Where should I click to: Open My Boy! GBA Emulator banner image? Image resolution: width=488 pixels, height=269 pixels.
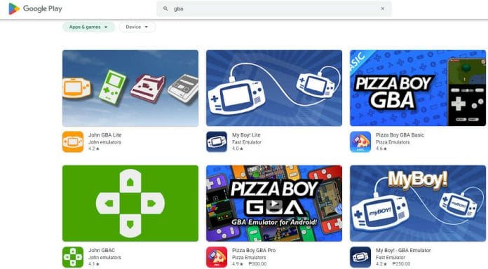point(418,203)
